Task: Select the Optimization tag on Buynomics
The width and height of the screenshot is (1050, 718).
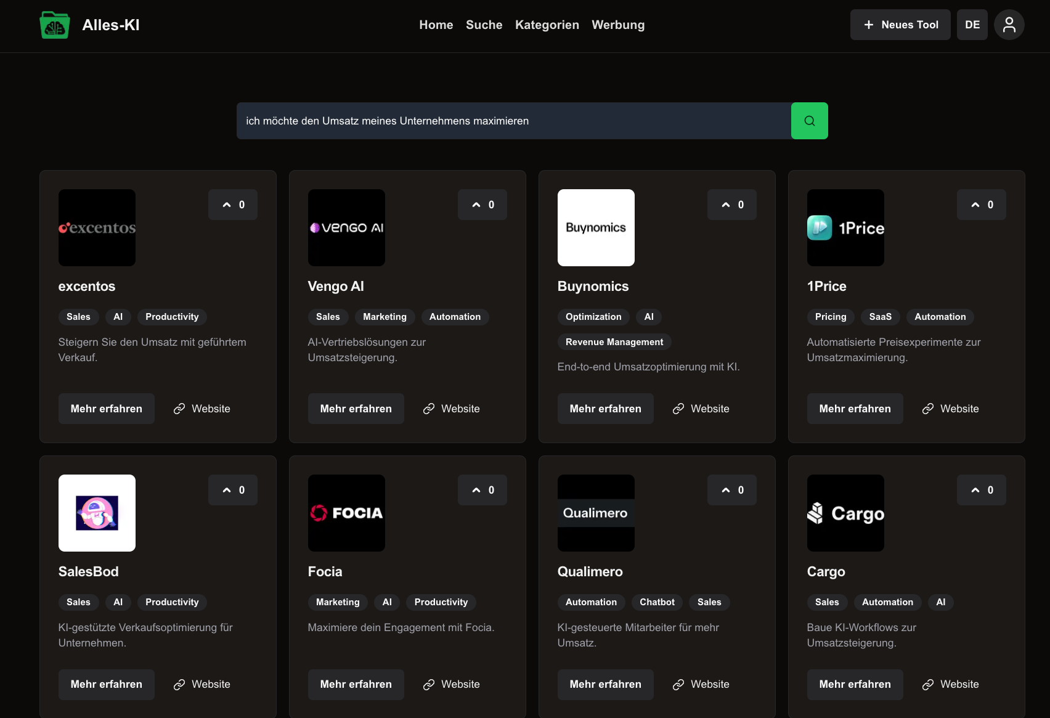Action: click(593, 317)
